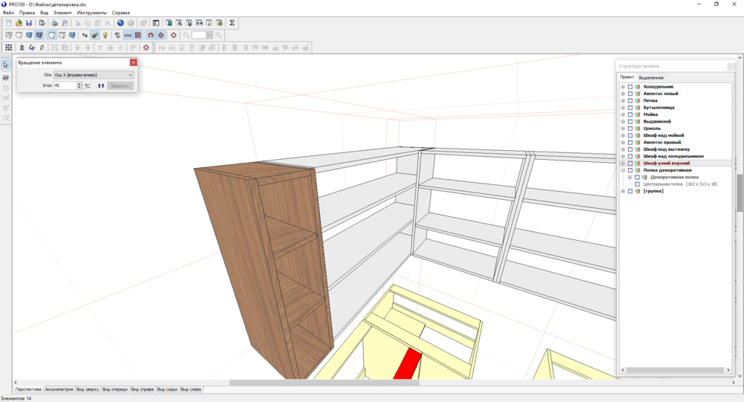Image resolution: width=744 pixels, height=402 pixels.
Task: Switch to Аксонометрия view tab
Action: (x=59, y=389)
